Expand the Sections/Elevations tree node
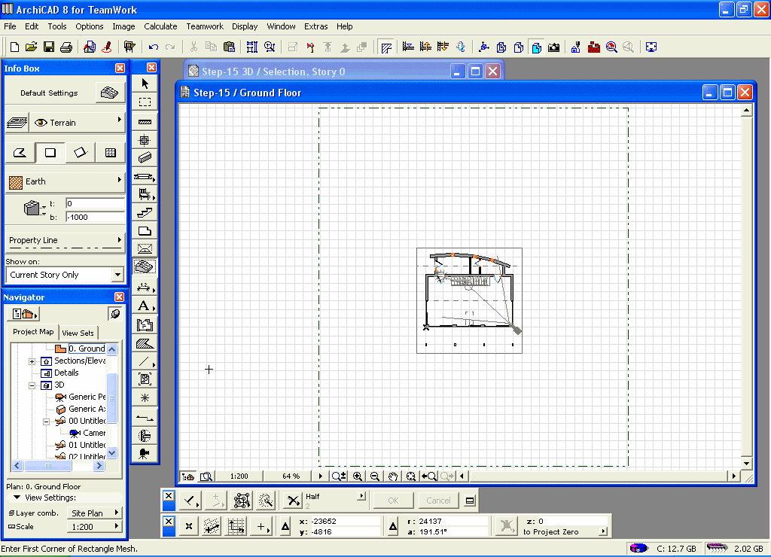Image resolution: width=771 pixels, height=557 pixels. point(32,361)
